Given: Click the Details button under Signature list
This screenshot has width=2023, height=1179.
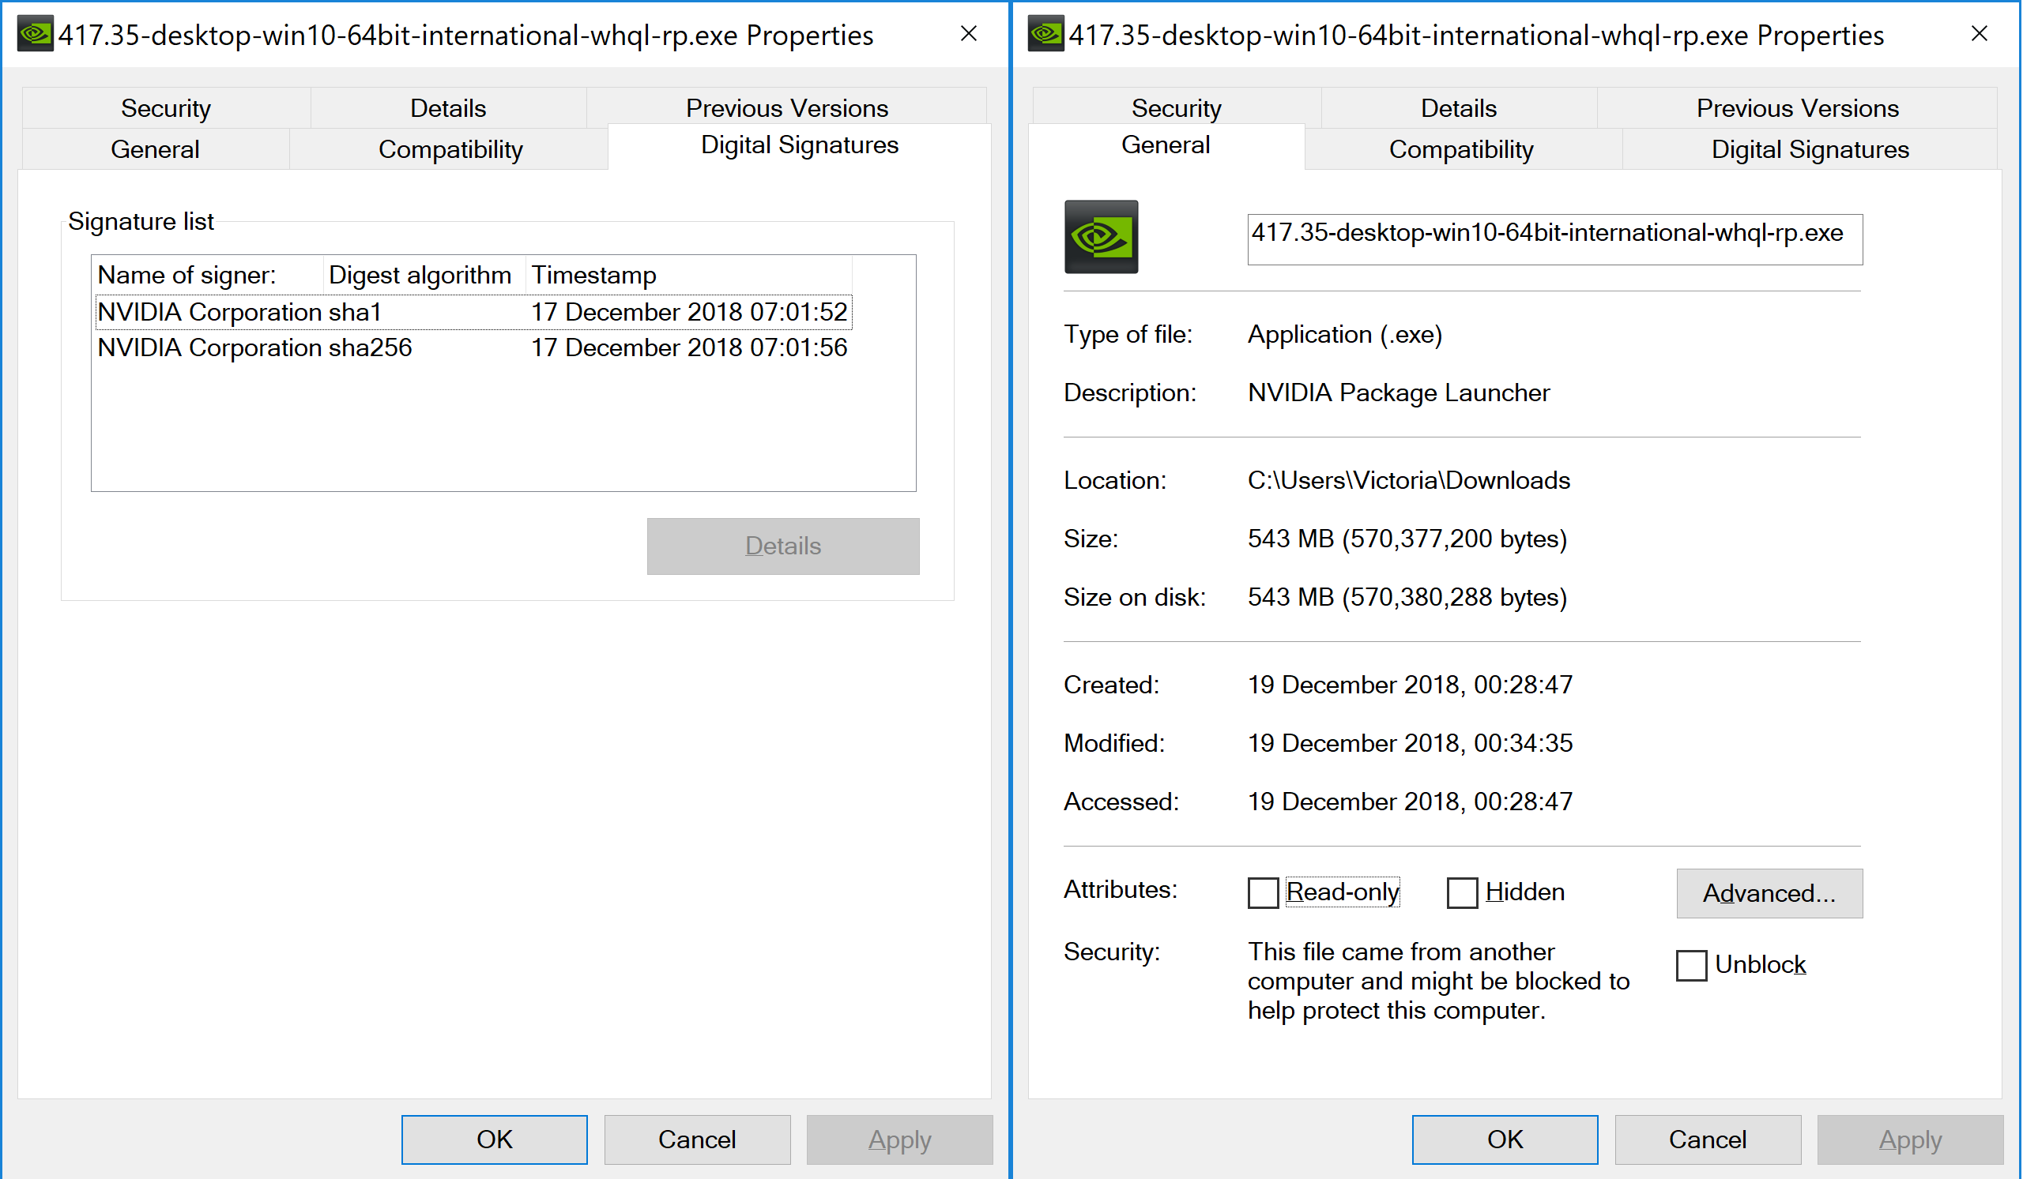Looking at the screenshot, I should tap(783, 546).
